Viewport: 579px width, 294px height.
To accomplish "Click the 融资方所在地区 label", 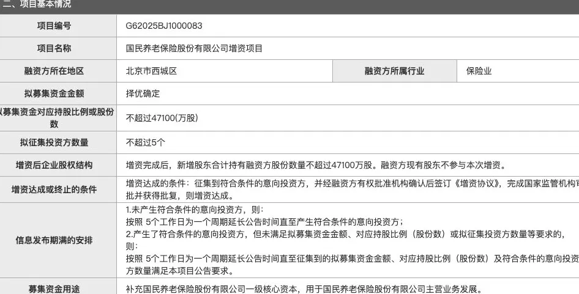I will 54,71.
